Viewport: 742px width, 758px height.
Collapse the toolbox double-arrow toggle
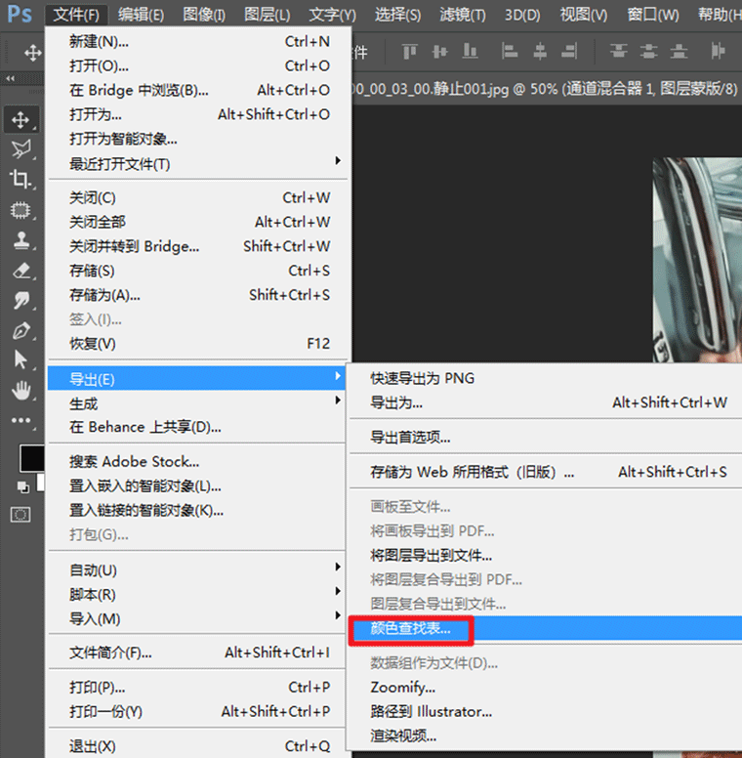(11, 78)
